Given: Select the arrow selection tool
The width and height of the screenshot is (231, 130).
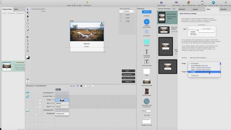Looking at the screenshot, I should pyautogui.click(x=27, y=9).
